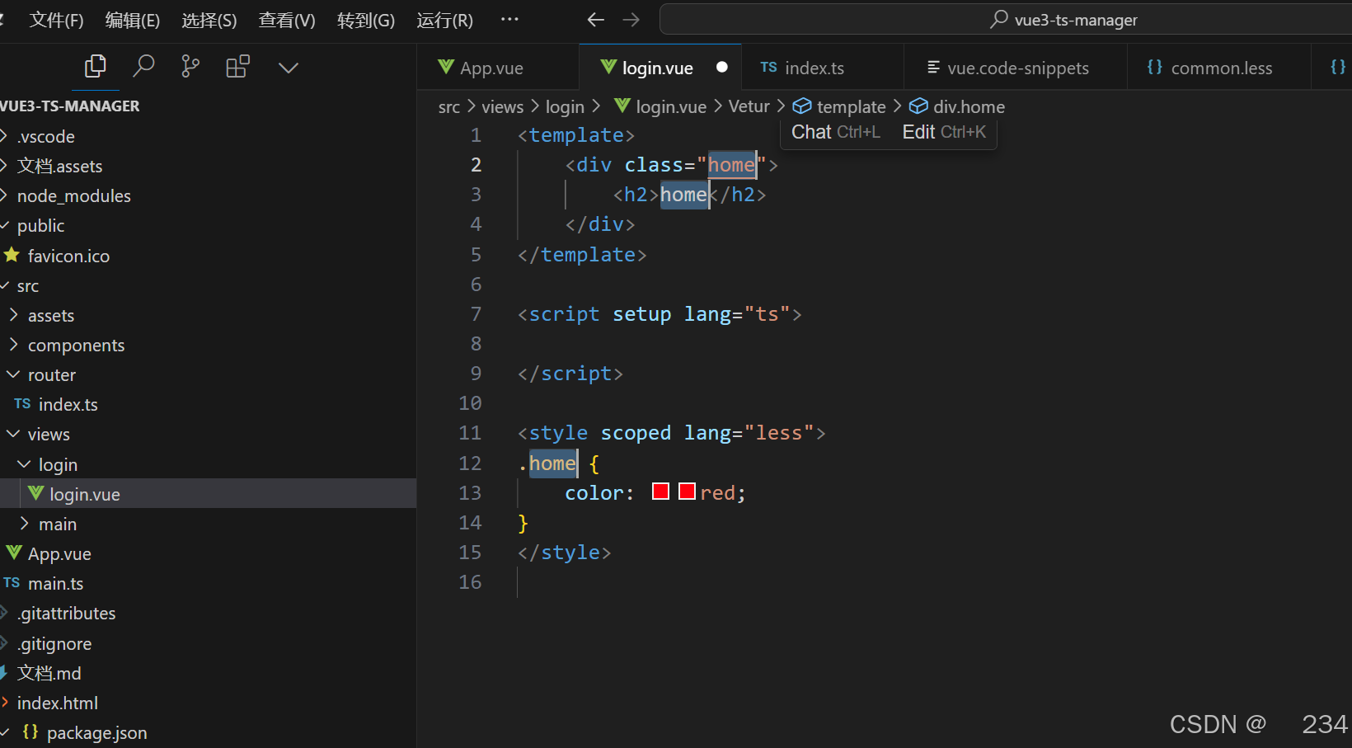Click the Chat Ctrl+L button
The height and width of the screenshot is (748, 1352).
point(834,131)
